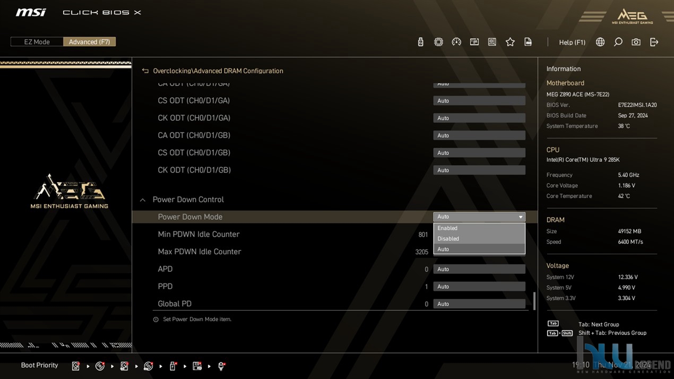Select the first hard disk boot priority icon
This screenshot has width=674, height=379.
click(x=76, y=366)
